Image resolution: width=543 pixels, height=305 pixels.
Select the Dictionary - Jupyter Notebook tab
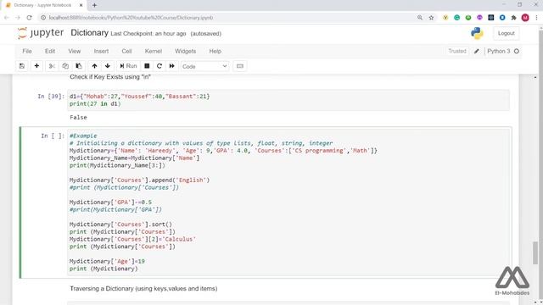pyautogui.click(x=43, y=5)
